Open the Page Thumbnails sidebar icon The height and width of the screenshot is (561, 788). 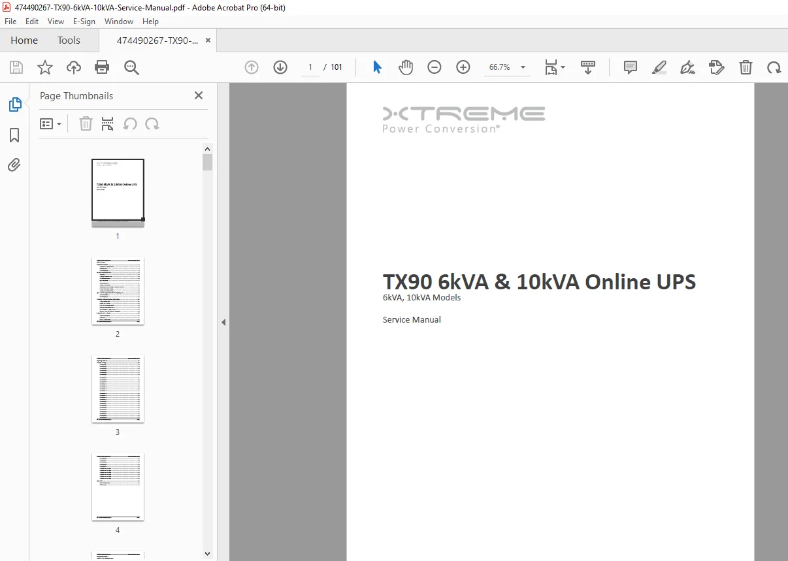point(14,104)
